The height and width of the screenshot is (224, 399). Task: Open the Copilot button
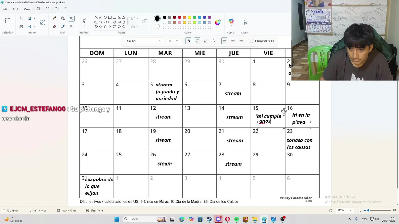point(231,21)
